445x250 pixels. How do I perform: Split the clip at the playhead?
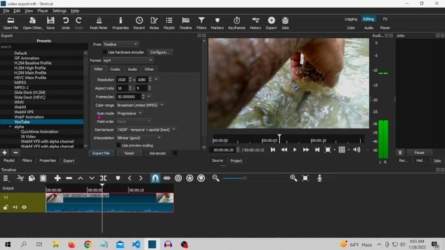(104, 178)
